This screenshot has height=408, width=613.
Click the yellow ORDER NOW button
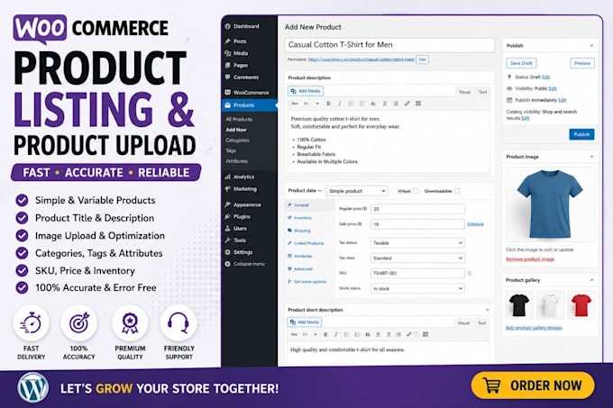[533, 385]
